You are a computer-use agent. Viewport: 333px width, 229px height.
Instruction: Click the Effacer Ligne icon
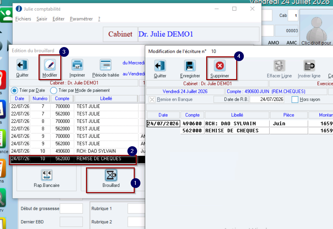279,66
